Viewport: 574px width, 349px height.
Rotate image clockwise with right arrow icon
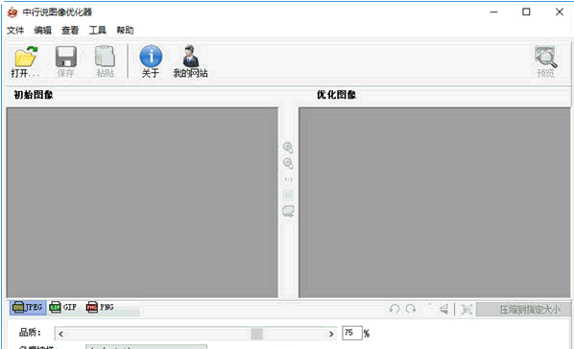pyautogui.click(x=411, y=309)
